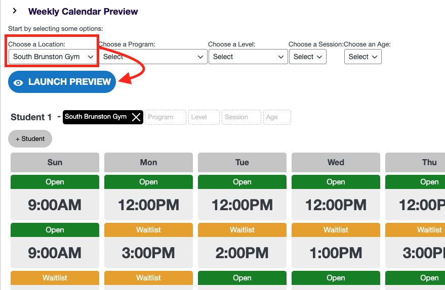Collapse the Weekly Calendar Preview chevron
Viewport: 445px width, 290px height.
coord(15,11)
